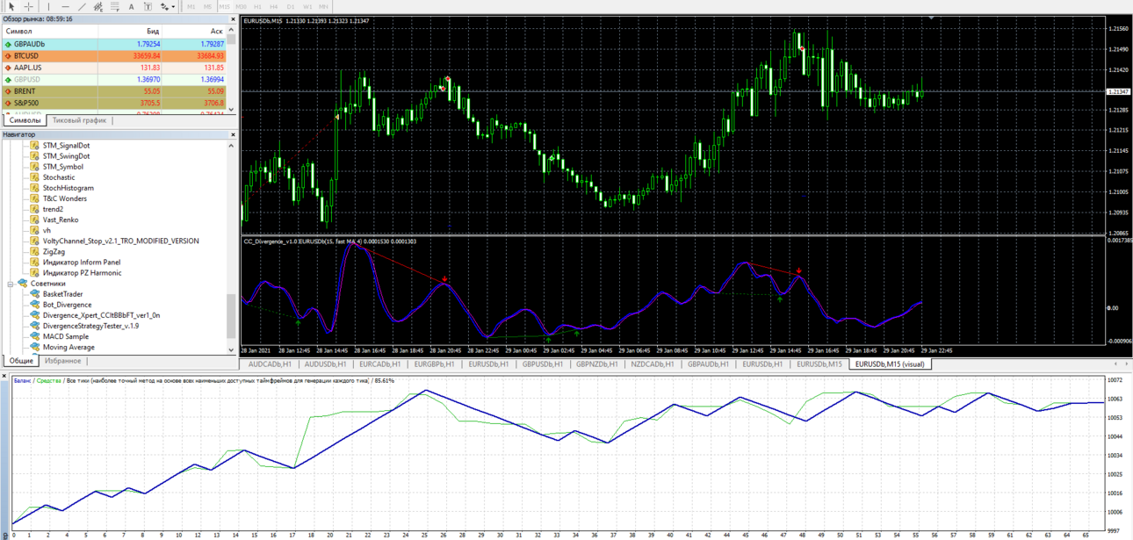The width and height of the screenshot is (1133, 540).
Task: Open the Favorites tab in Navigator
Action: (62, 361)
